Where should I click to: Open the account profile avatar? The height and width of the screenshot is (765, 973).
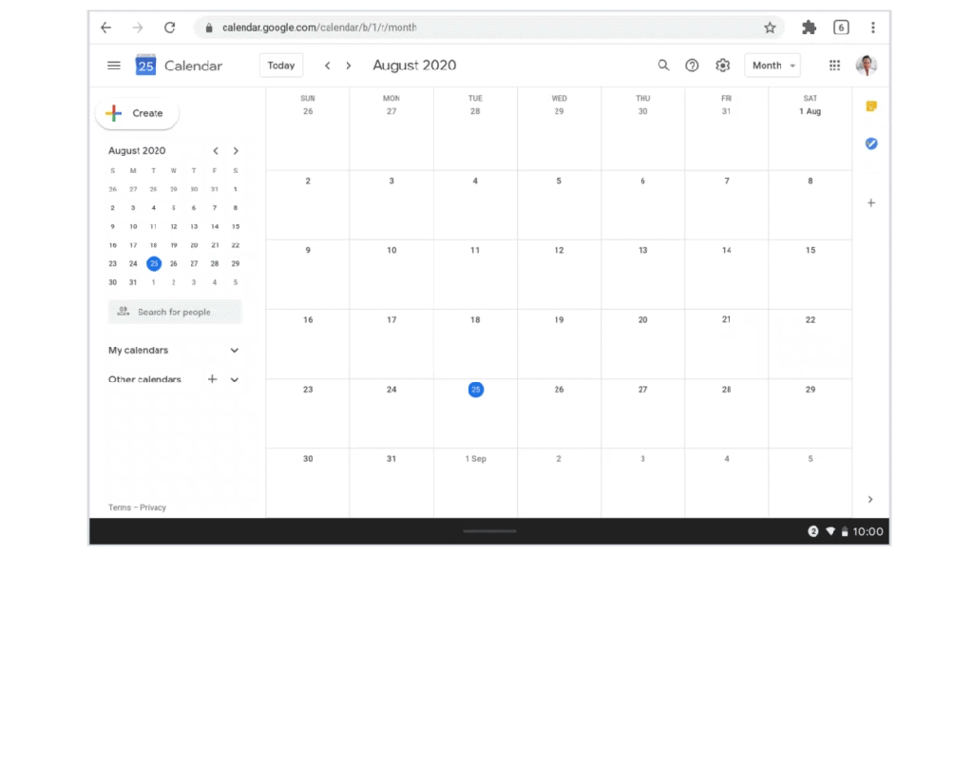(x=867, y=66)
